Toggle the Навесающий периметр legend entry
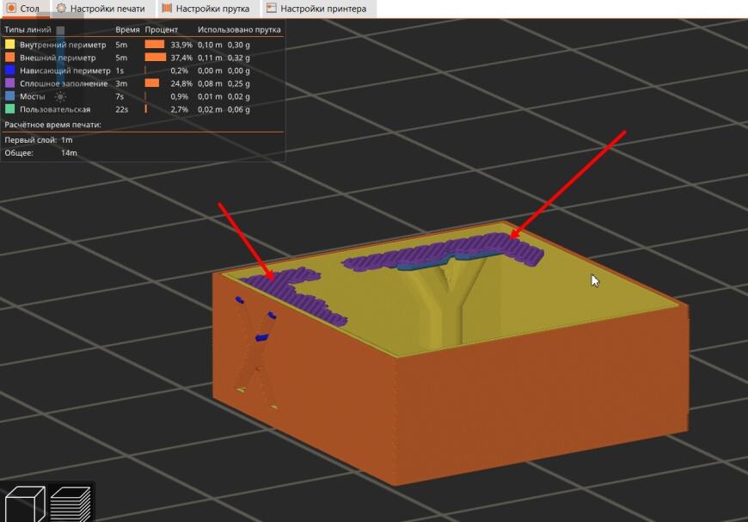Screen dimensions: 748x522 click(64, 71)
